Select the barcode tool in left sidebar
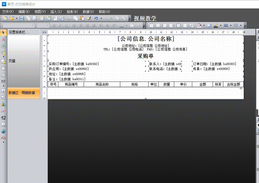This screenshot has height=183, width=259. coord(3,82)
